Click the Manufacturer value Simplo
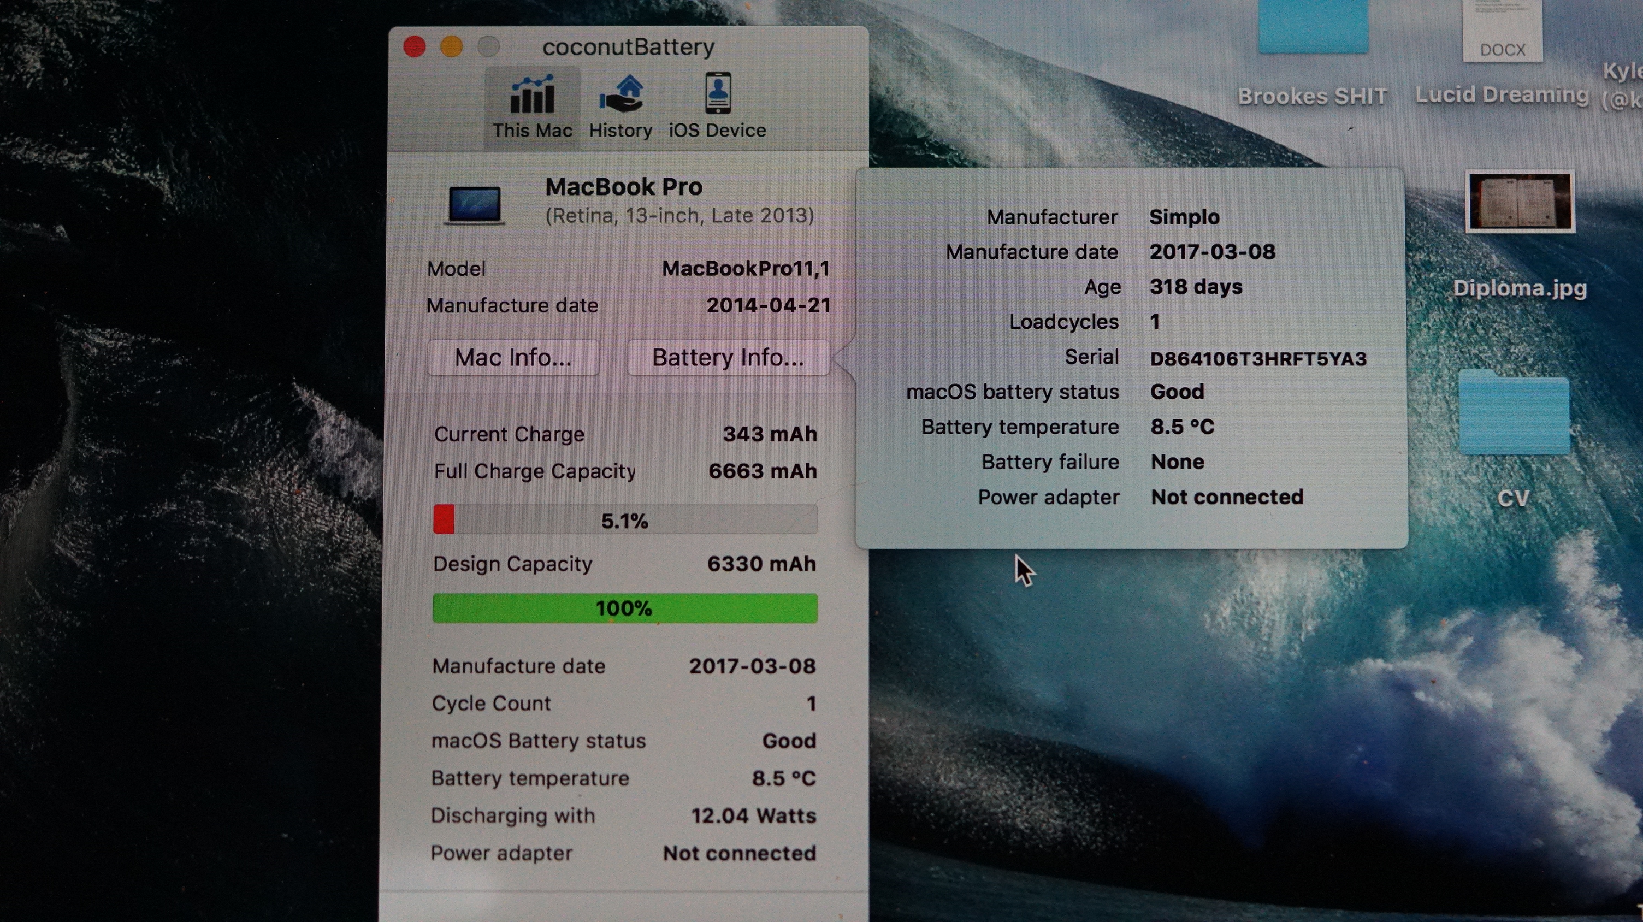 click(1184, 217)
